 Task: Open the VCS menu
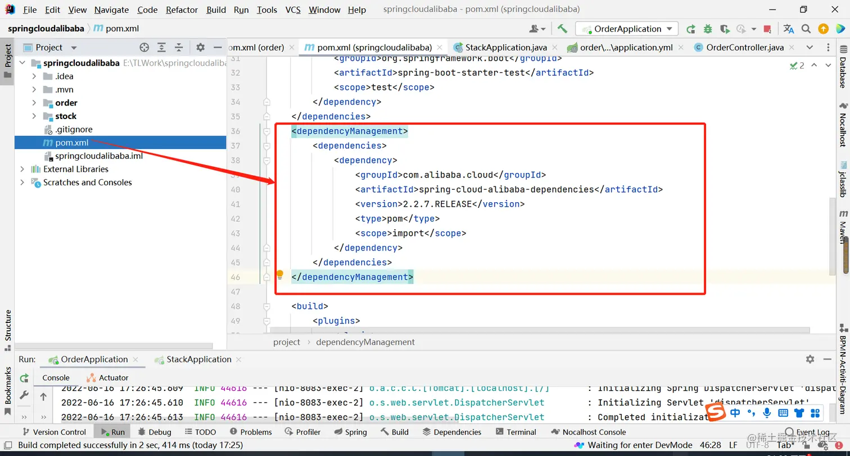coord(293,10)
